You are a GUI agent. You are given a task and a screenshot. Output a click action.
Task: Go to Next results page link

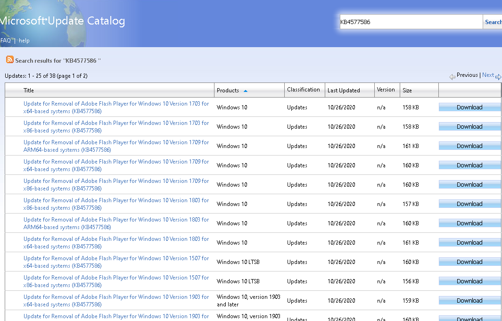pyautogui.click(x=488, y=75)
